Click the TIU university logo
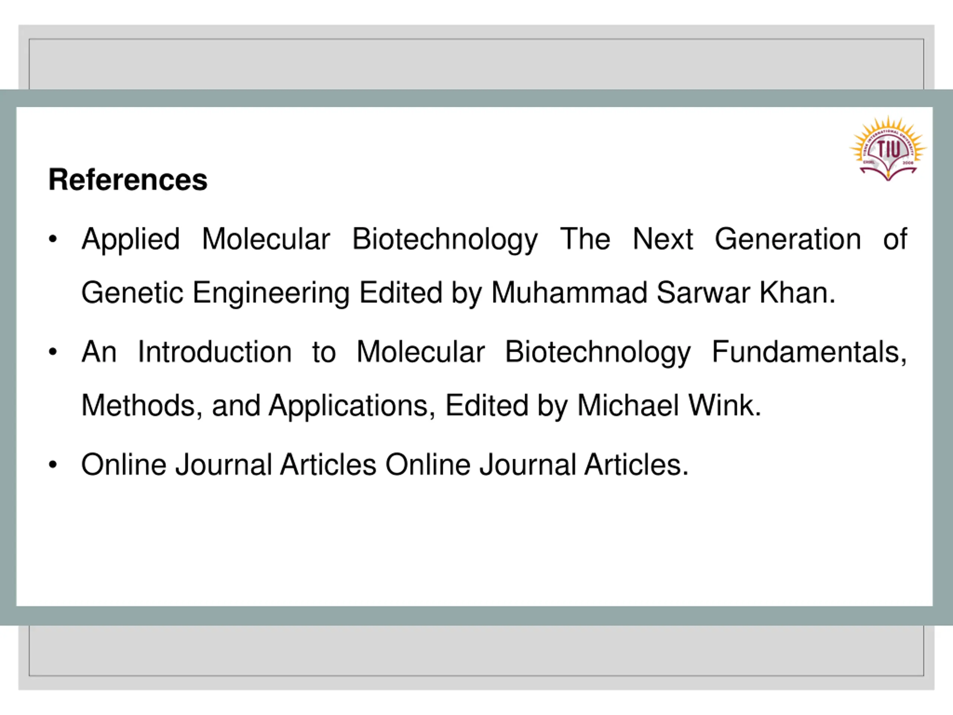 (x=888, y=148)
